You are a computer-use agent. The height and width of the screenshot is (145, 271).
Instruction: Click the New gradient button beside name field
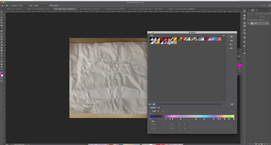(232, 104)
